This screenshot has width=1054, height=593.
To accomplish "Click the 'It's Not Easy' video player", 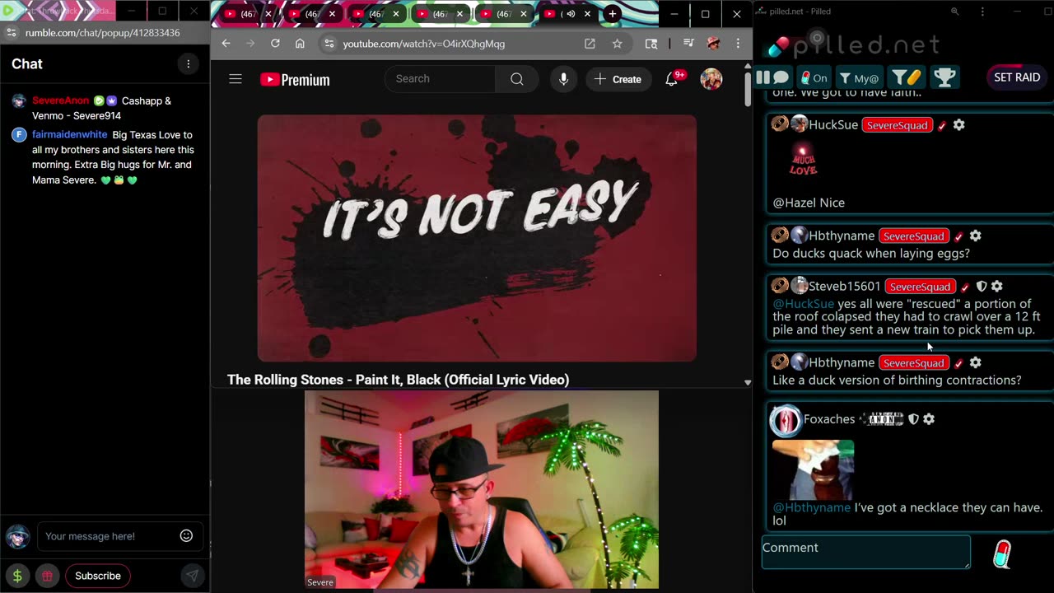I will pos(477,238).
